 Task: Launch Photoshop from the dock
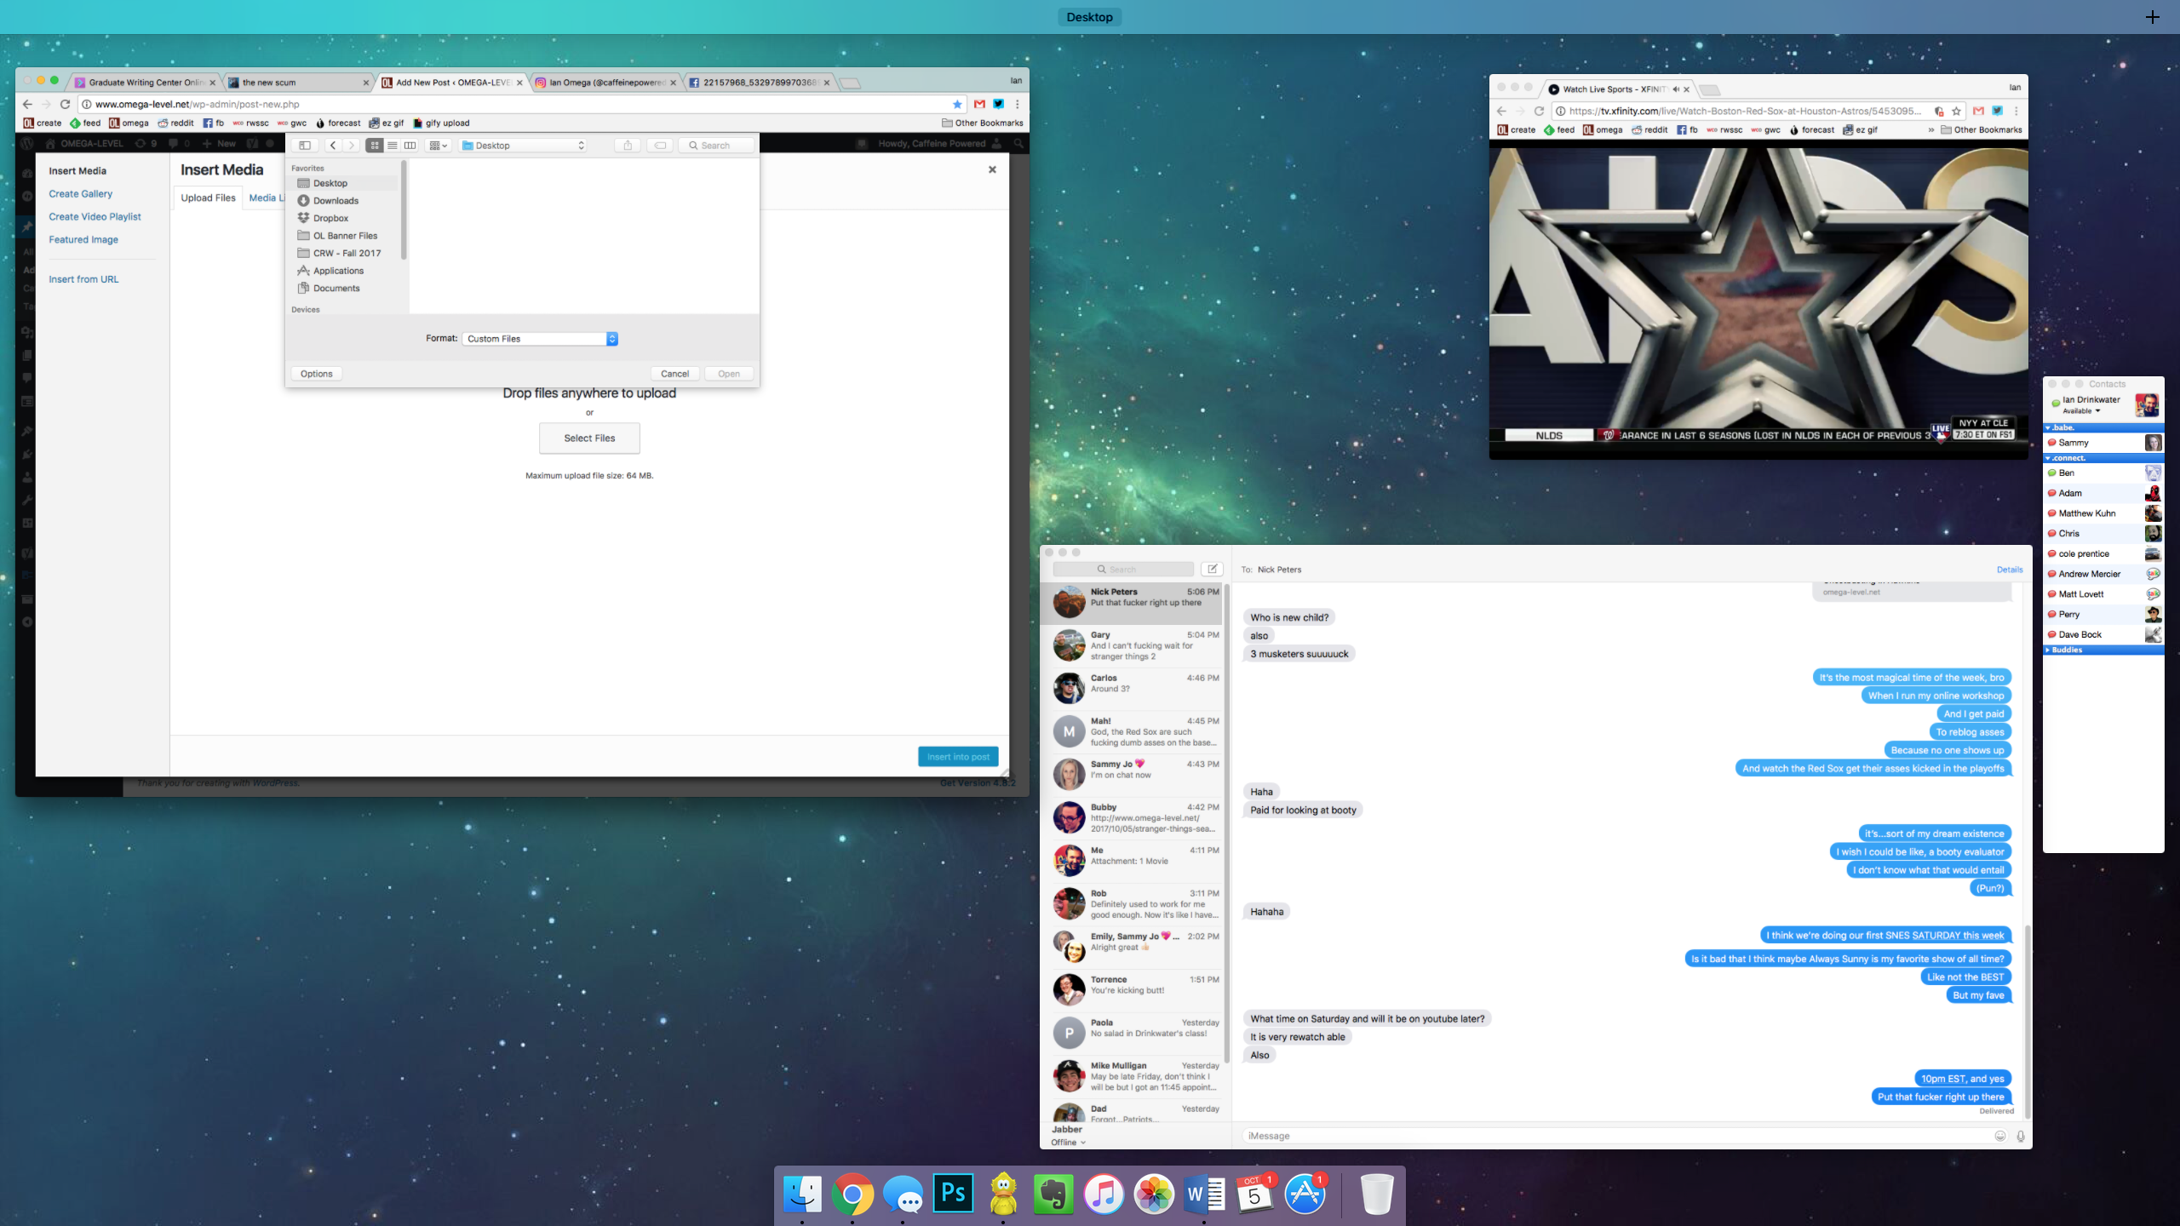[953, 1194]
